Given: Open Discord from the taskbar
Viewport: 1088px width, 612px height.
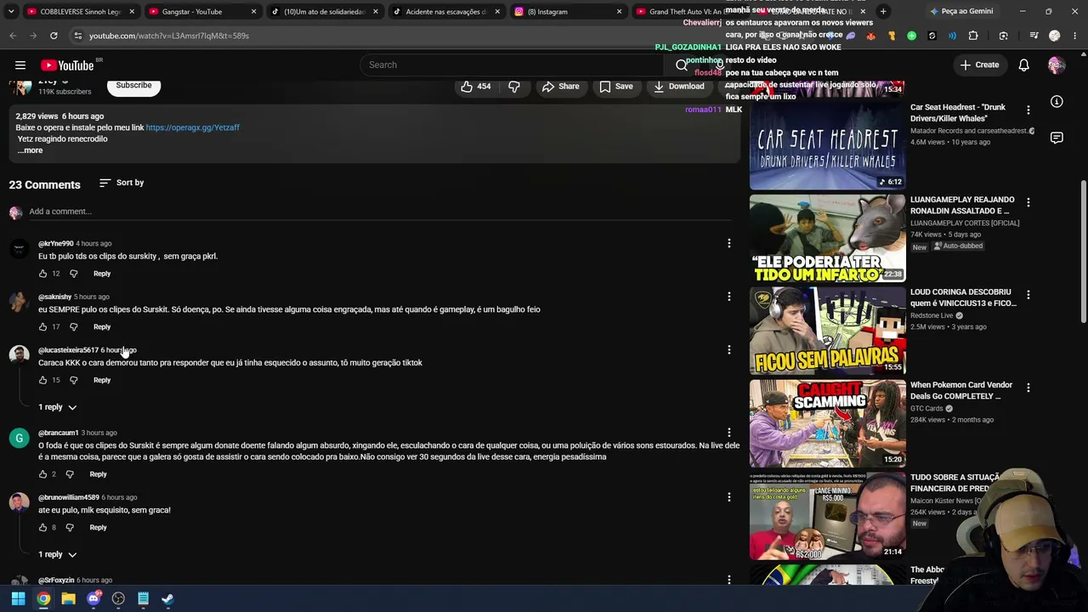Looking at the screenshot, I should (93, 598).
